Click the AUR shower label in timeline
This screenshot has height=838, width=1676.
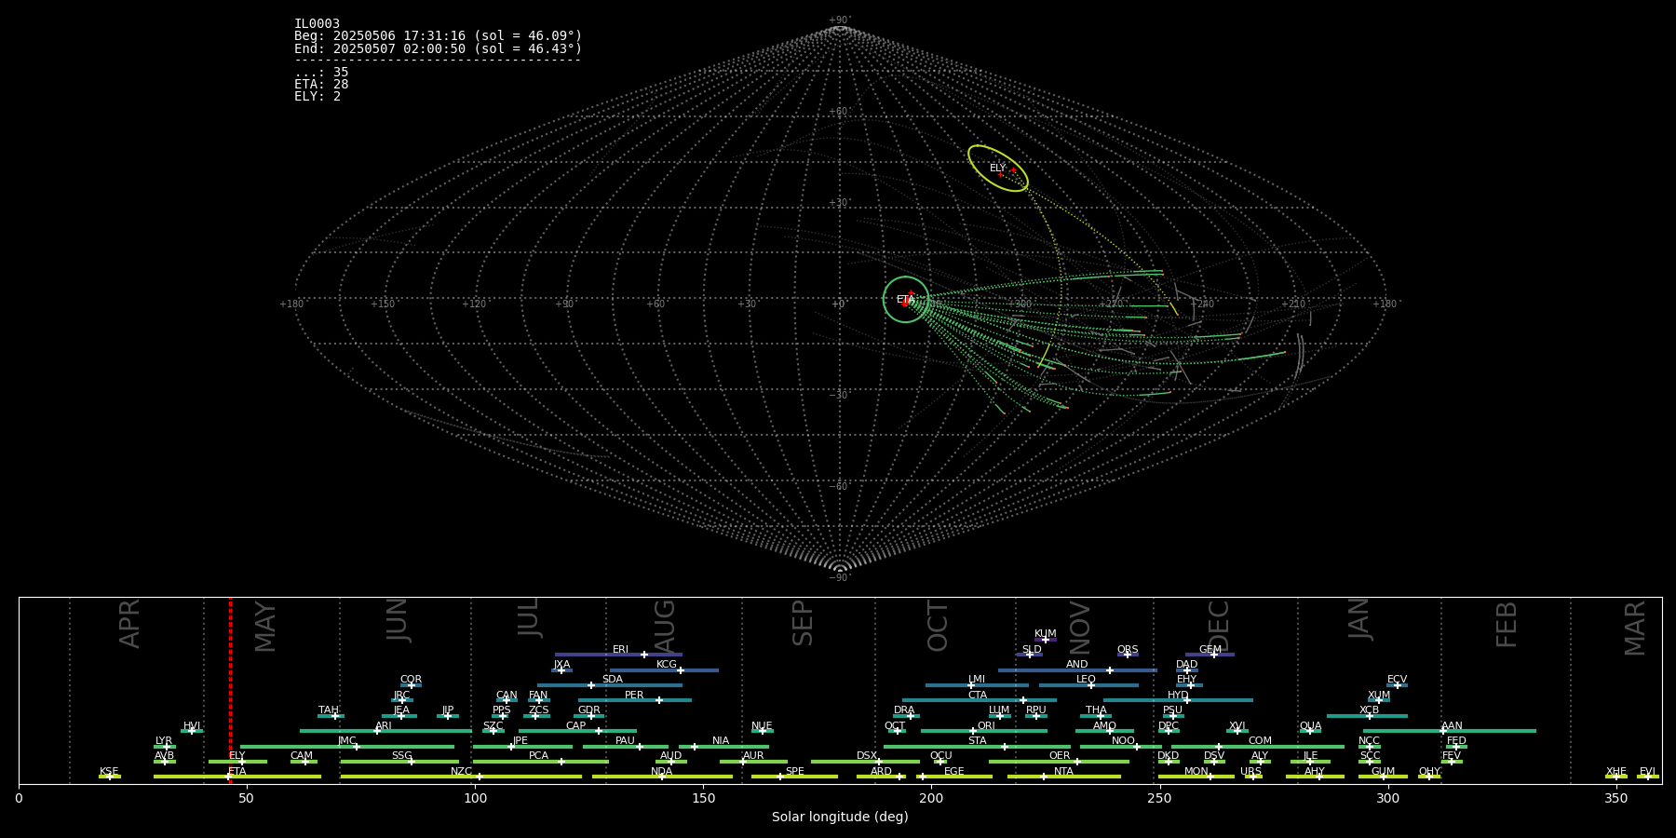click(753, 756)
